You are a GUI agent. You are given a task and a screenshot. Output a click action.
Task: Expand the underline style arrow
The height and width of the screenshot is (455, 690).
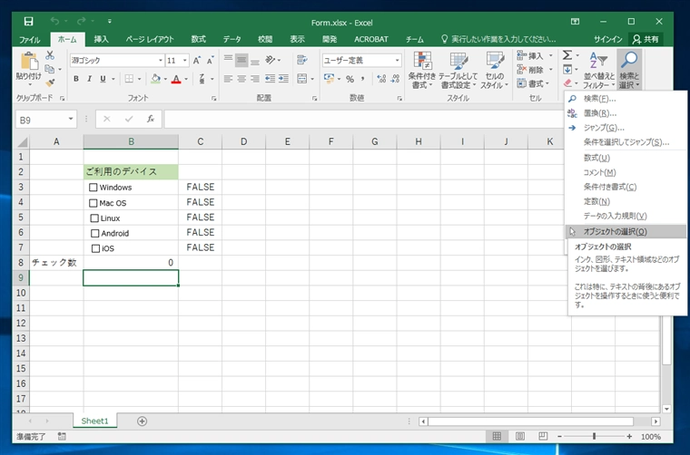click(x=113, y=79)
